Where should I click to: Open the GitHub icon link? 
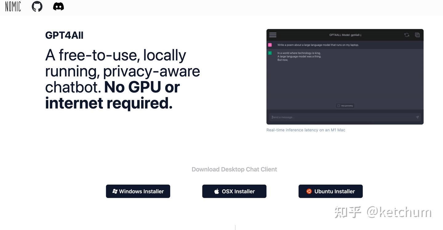click(x=37, y=6)
